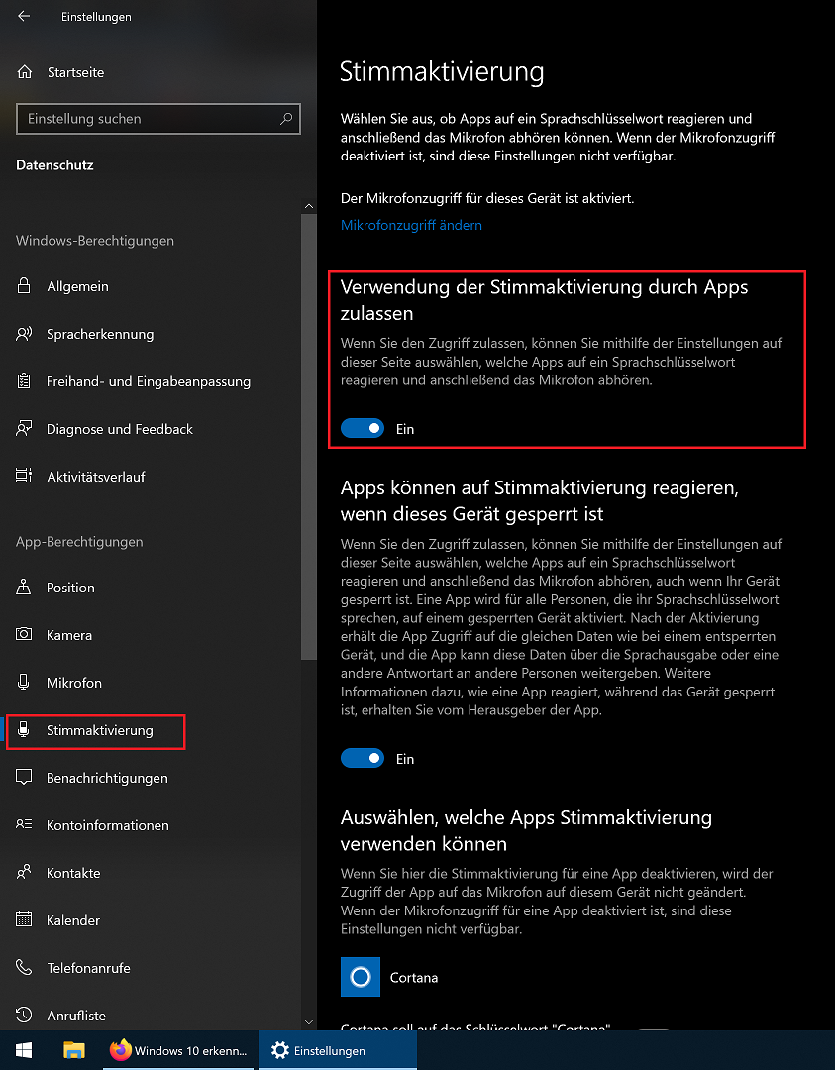Image resolution: width=835 pixels, height=1070 pixels.
Task: Click the Stimmaktivierung page heading
Action: pyautogui.click(x=442, y=72)
